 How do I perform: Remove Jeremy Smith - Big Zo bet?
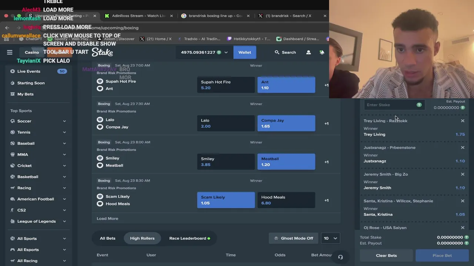(x=463, y=174)
